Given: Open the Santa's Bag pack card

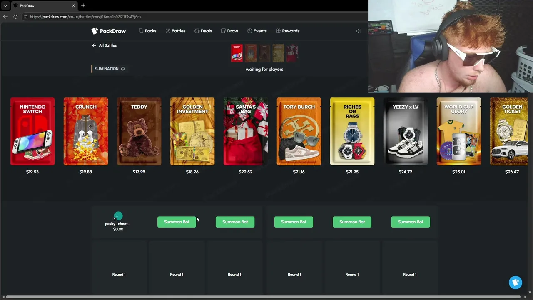Looking at the screenshot, I should (246, 131).
